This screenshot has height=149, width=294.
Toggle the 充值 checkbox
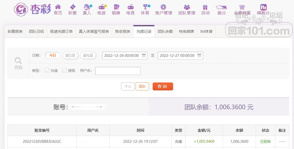click(x=47, y=70)
